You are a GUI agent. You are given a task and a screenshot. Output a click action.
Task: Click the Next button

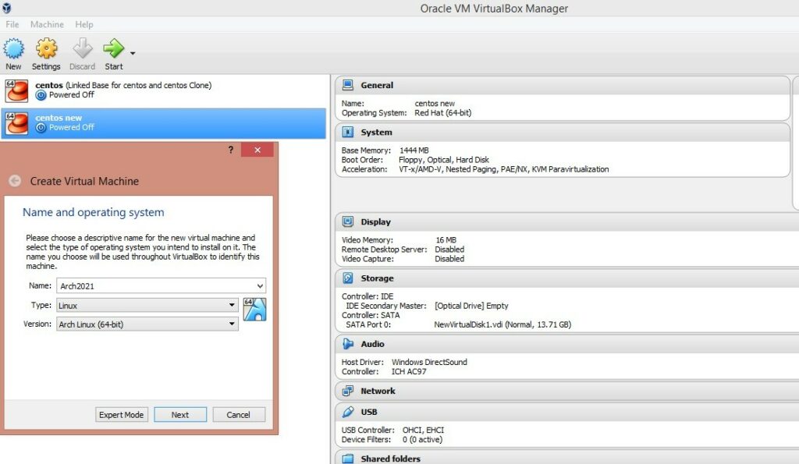pyautogui.click(x=180, y=415)
